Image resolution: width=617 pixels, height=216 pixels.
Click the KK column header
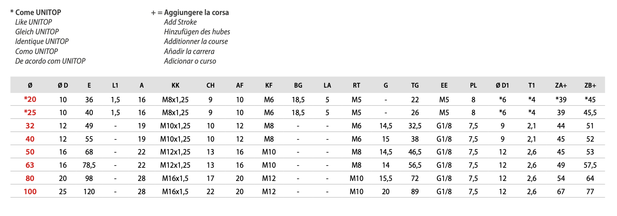coord(175,85)
